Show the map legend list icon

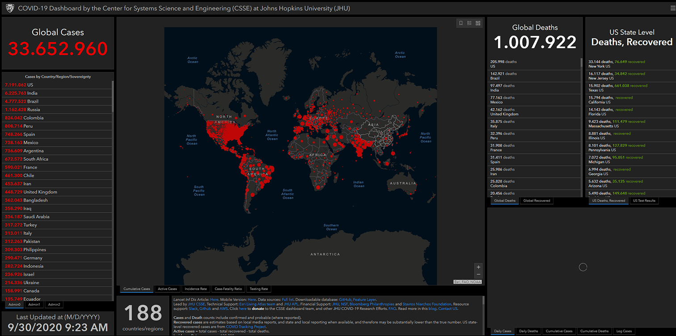click(x=470, y=23)
